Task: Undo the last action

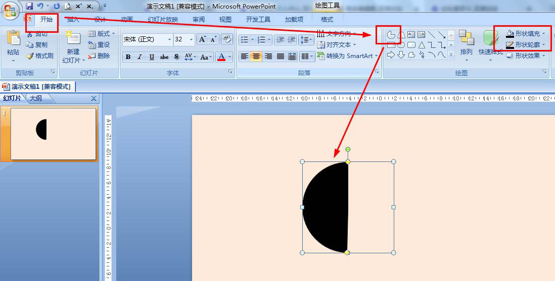Action: [40, 6]
